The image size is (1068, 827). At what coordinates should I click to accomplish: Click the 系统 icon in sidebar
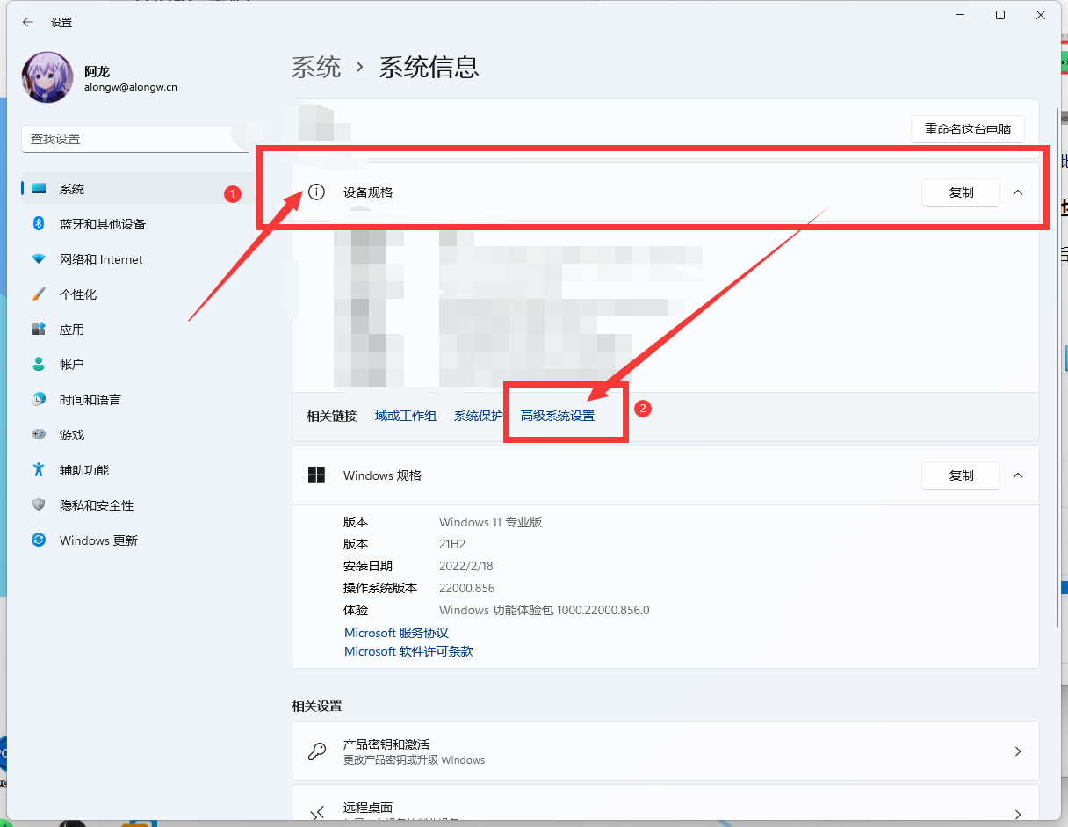[x=39, y=189]
